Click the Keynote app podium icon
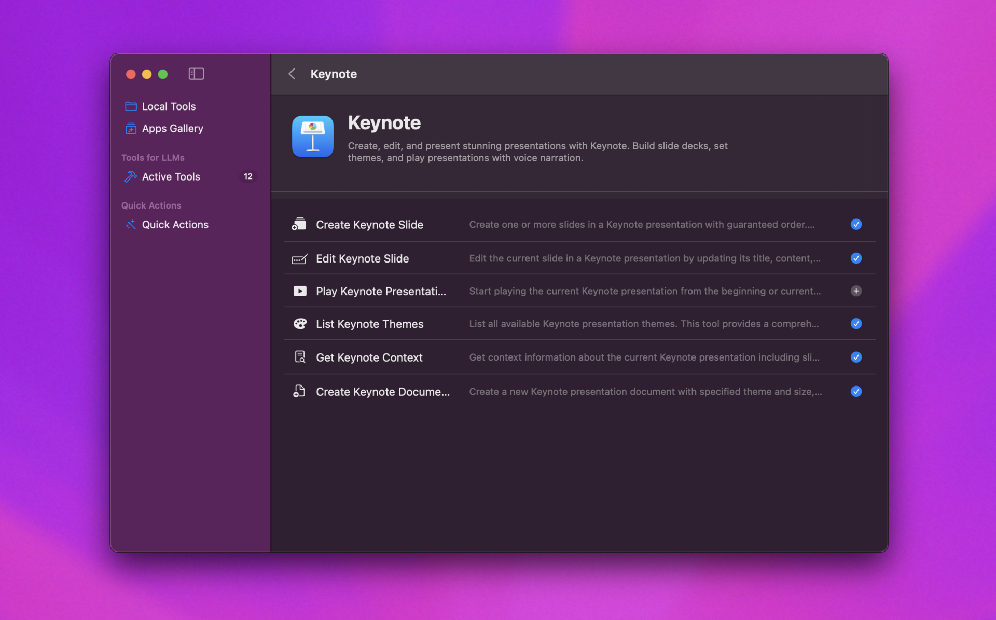Viewport: 996px width, 620px height. click(x=313, y=136)
